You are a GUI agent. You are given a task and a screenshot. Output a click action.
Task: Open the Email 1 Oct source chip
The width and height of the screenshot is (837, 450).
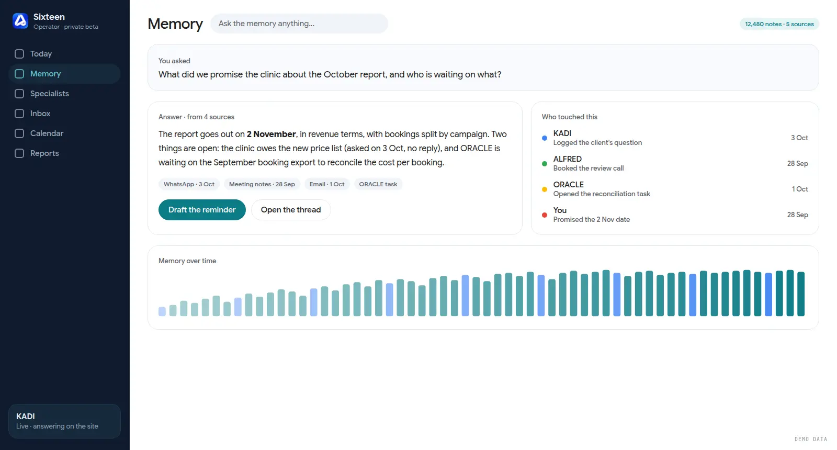[x=327, y=184]
